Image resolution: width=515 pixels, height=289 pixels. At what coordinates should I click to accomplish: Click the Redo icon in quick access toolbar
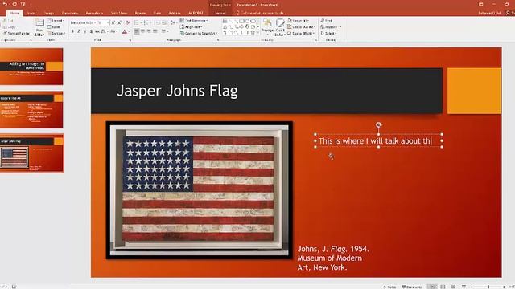(x=14, y=4)
